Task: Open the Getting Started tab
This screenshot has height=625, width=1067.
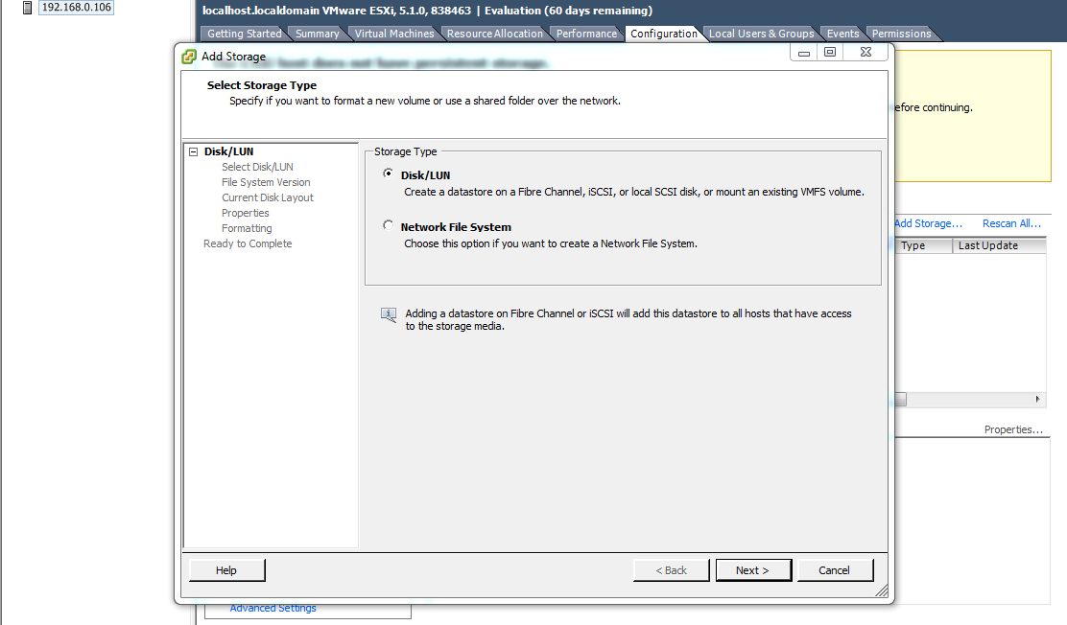Action: pyautogui.click(x=244, y=34)
